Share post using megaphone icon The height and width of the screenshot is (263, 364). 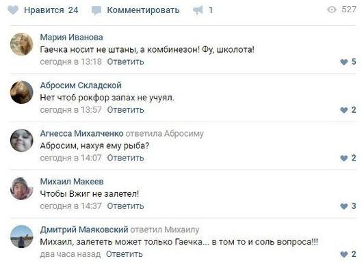198,10
